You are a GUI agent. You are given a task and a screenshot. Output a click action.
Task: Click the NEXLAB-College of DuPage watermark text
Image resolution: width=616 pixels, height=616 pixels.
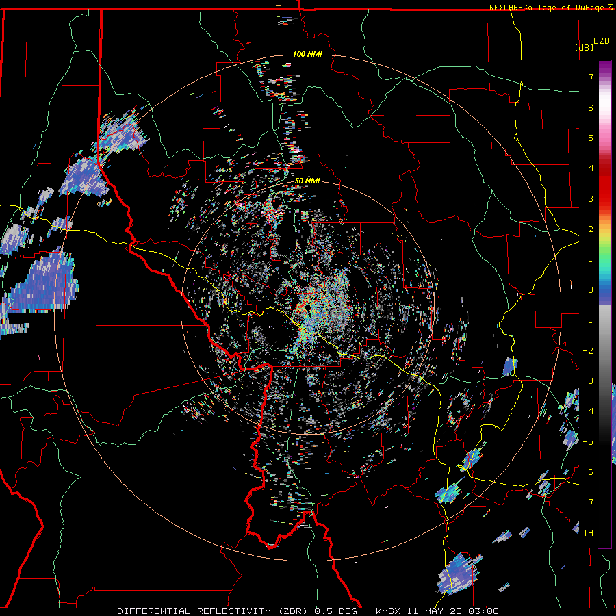coord(548,8)
